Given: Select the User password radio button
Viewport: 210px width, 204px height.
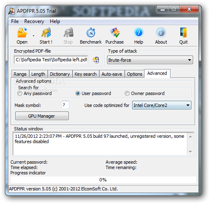Looking at the screenshot, I should pyautogui.click(x=78, y=93).
